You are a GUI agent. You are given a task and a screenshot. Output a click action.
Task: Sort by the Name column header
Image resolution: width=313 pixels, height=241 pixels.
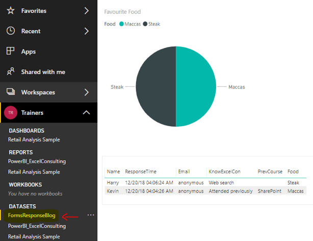click(113, 172)
